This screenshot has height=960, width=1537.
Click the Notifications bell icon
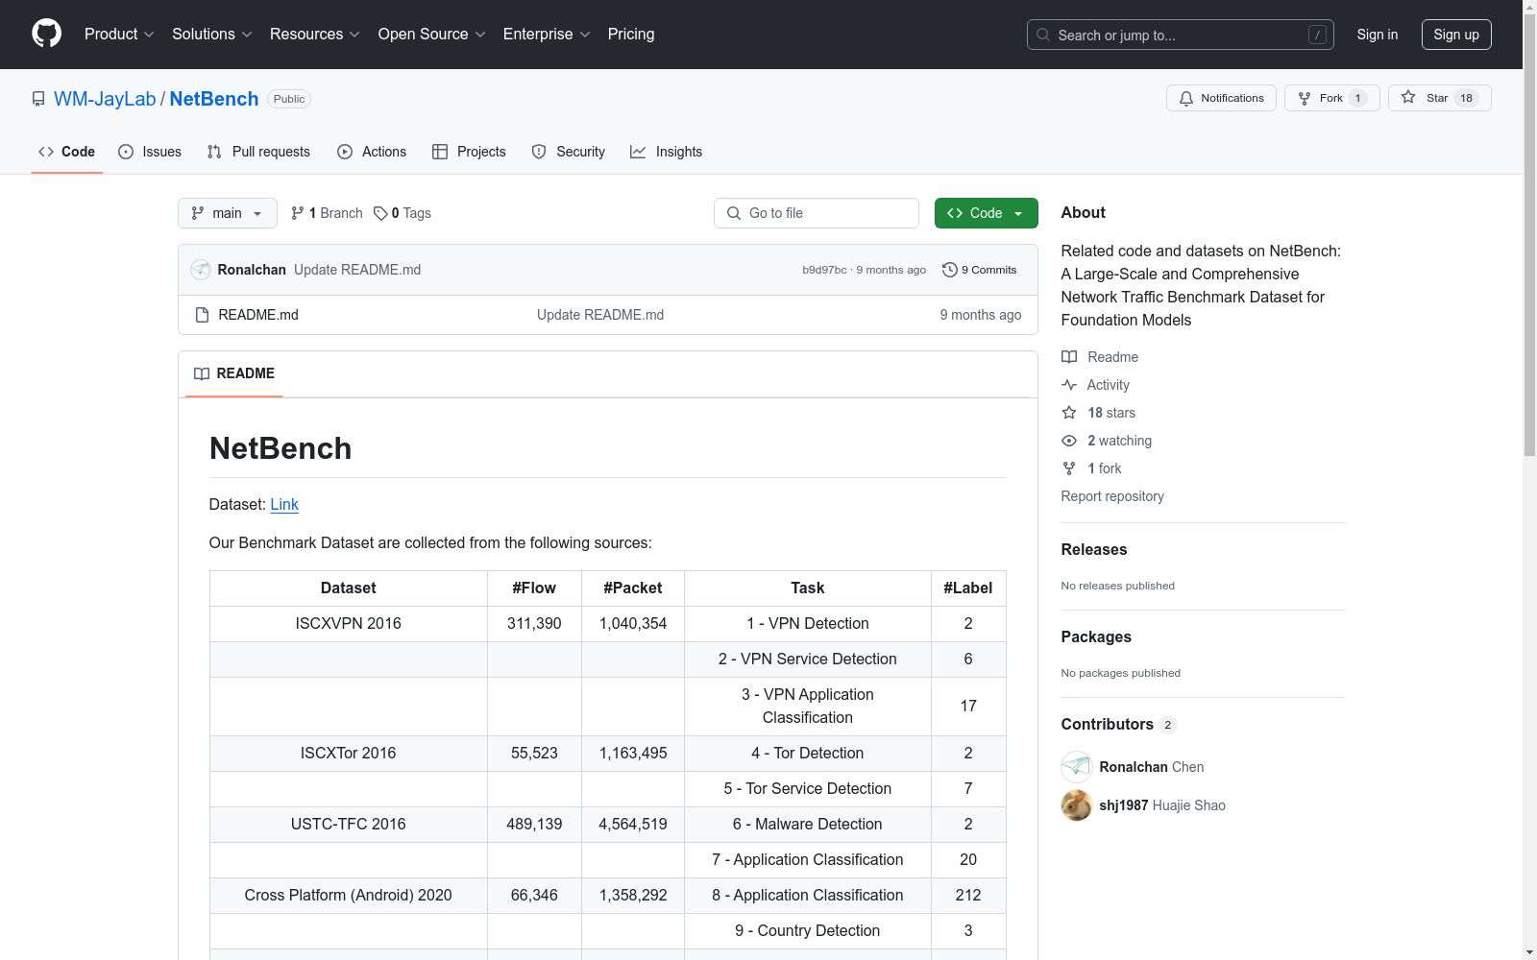1186,98
